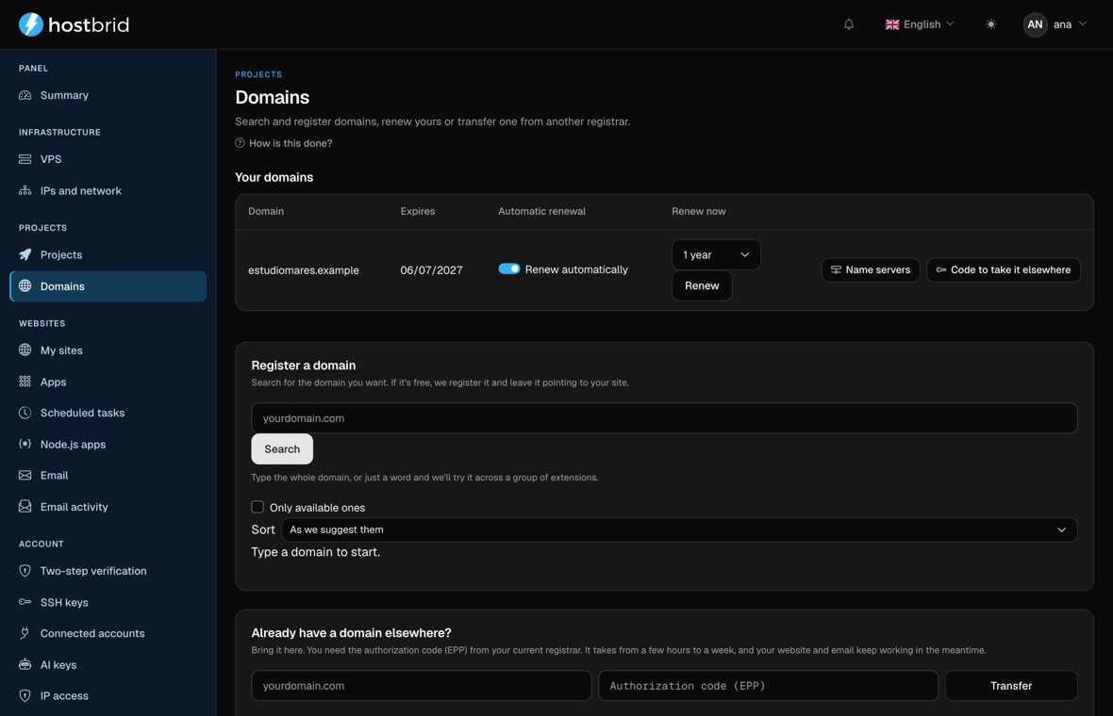The height and width of the screenshot is (716, 1113).
Task: Toggle light theme with the sun icon
Action: click(990, 24)
